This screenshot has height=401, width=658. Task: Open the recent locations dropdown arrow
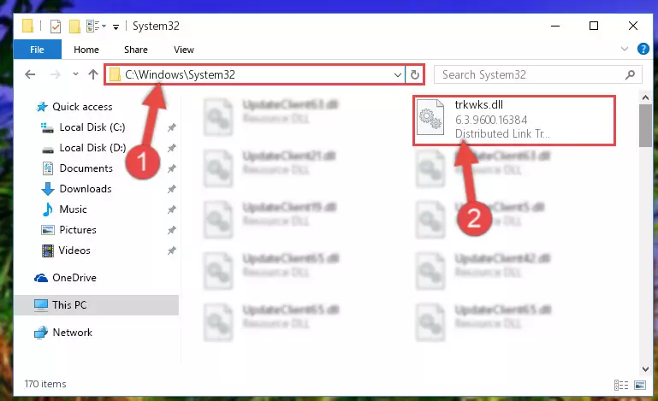[x=75, y=74]
